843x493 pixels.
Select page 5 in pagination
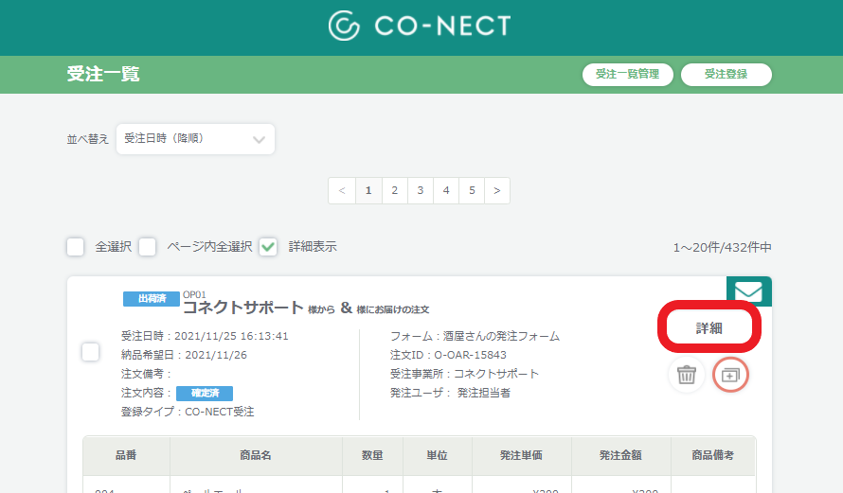472,190
